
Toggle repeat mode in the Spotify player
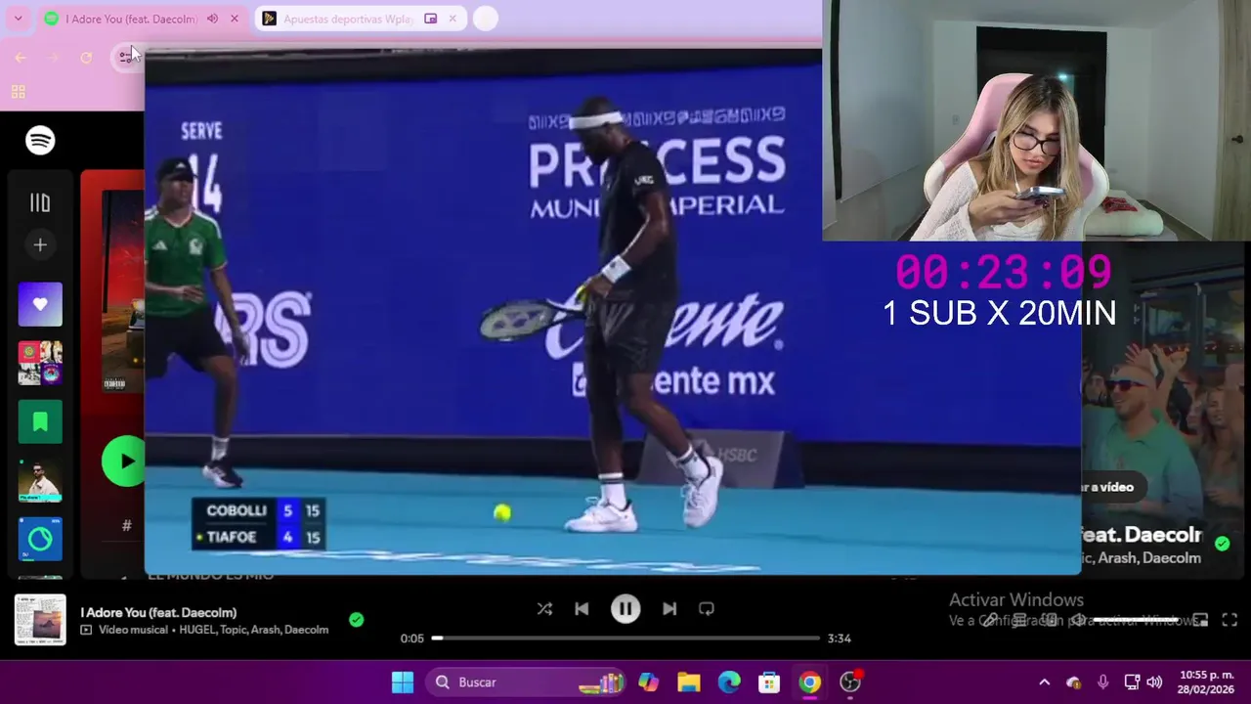coord(707,608)
